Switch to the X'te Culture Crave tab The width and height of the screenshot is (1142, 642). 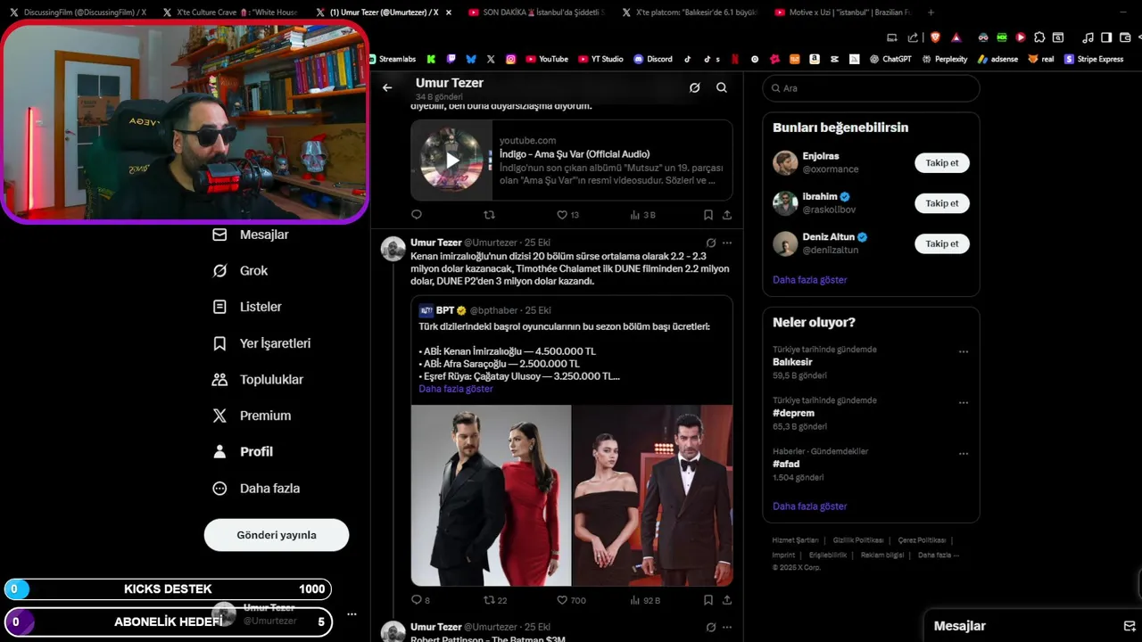232,12
